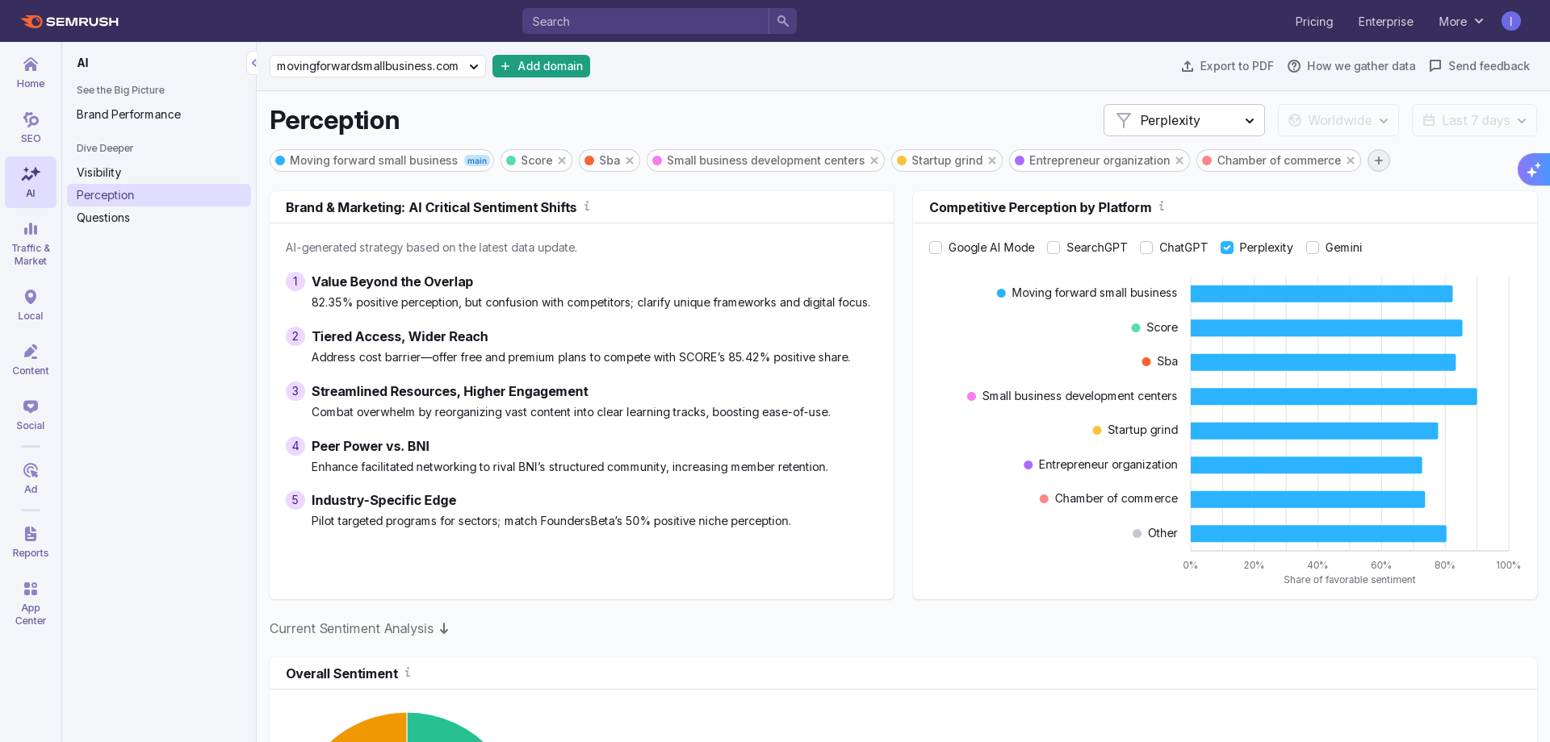Image resolution: width=1550 pixels, height=742 pixels.
Task: Open the App Center icon
Action: pyautogui.click(x=31, y=602)
